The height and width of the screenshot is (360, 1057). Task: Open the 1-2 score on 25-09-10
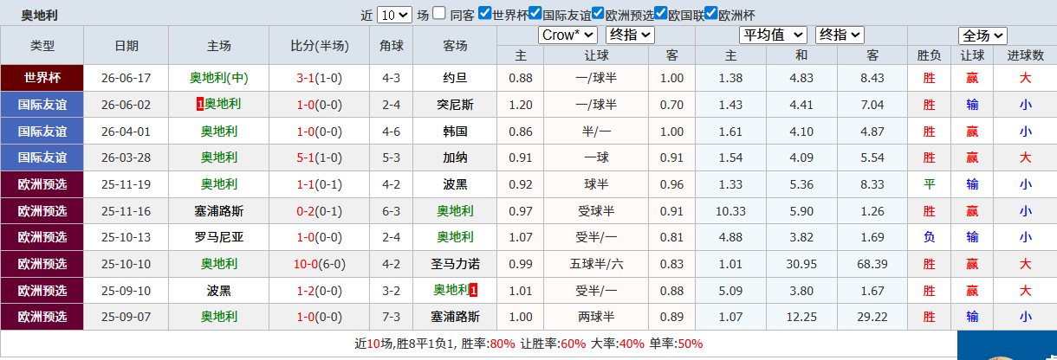pos(305,291)
